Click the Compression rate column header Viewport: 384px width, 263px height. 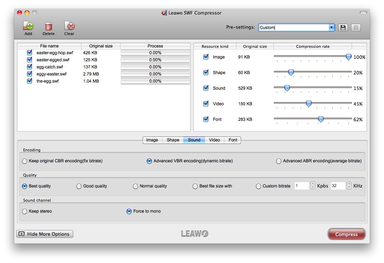[313, 46]
